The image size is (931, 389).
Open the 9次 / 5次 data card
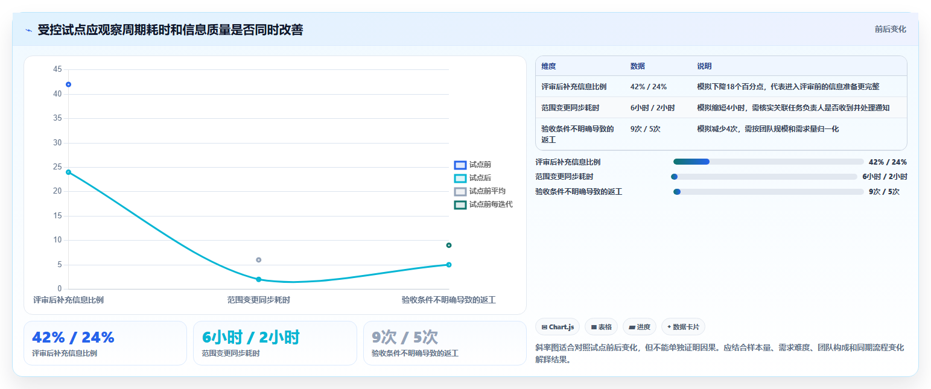(x=445, y=343)
